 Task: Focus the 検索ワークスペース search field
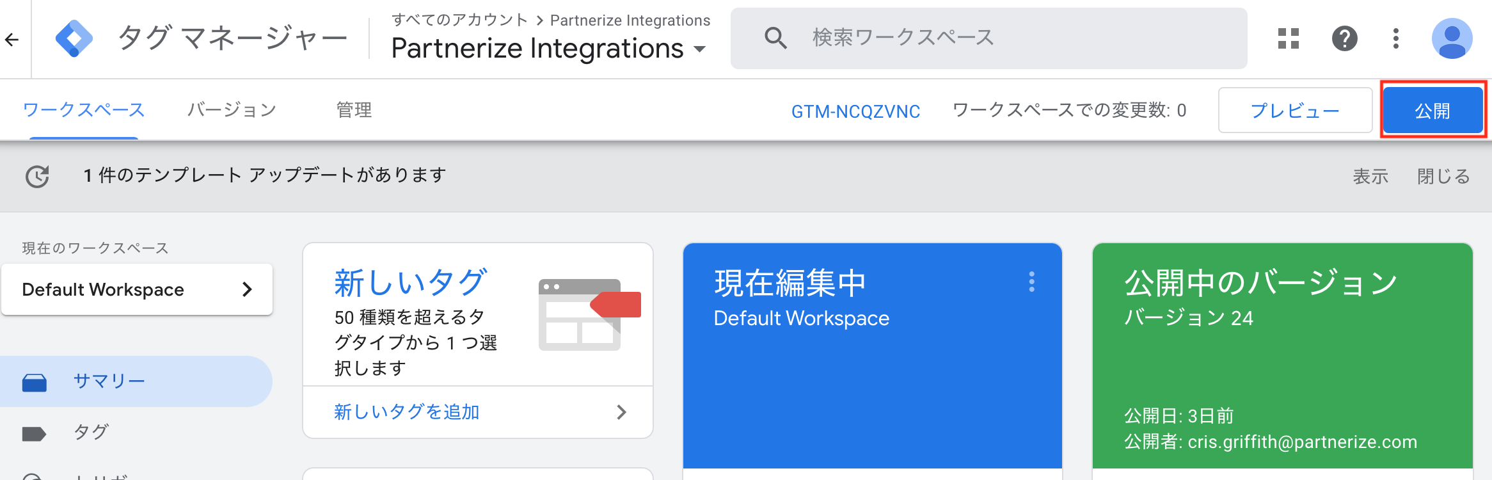(x=988, y=38)
